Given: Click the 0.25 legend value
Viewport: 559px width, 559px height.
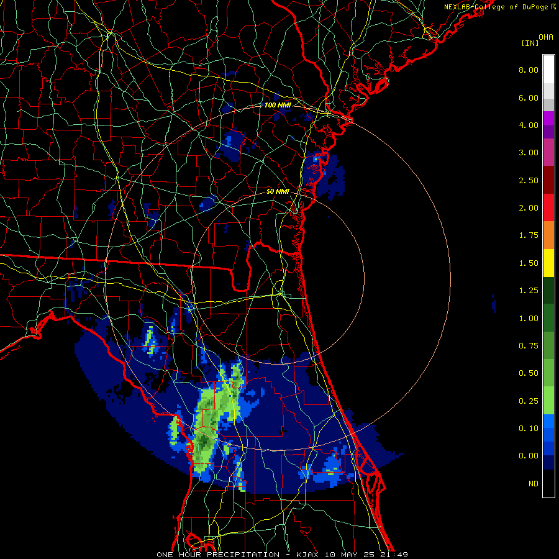Looking at the screenshot, I should click(529, 401).
